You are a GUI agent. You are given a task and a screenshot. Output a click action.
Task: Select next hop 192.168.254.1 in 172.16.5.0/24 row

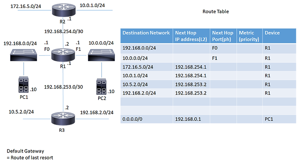(191, 67)
